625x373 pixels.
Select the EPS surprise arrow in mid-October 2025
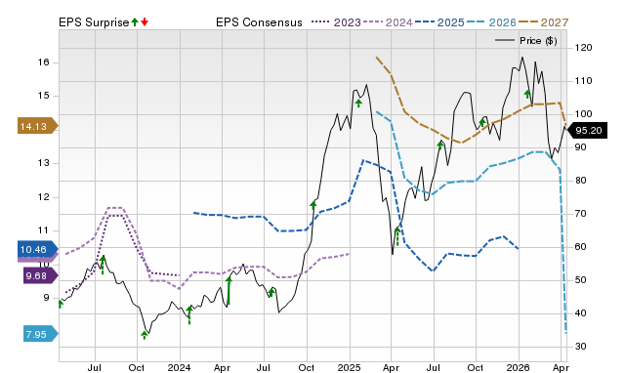point(482,122)
